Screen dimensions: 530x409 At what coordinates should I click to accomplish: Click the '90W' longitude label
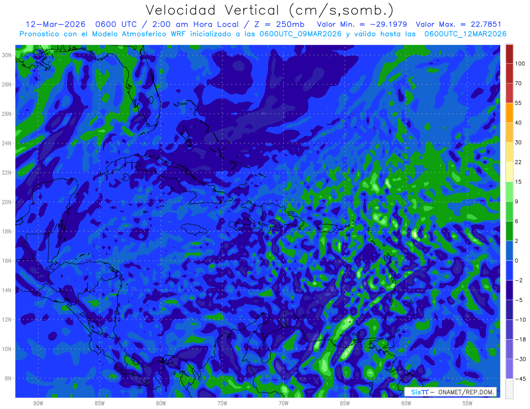click(38, 403)
